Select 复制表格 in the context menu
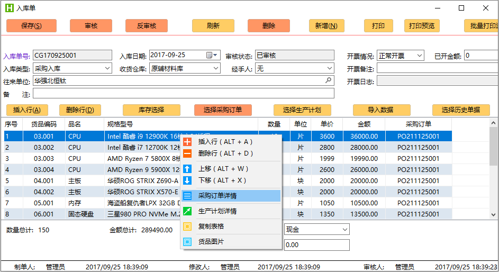This screenshot has height=272, width=499. (231, 226)
